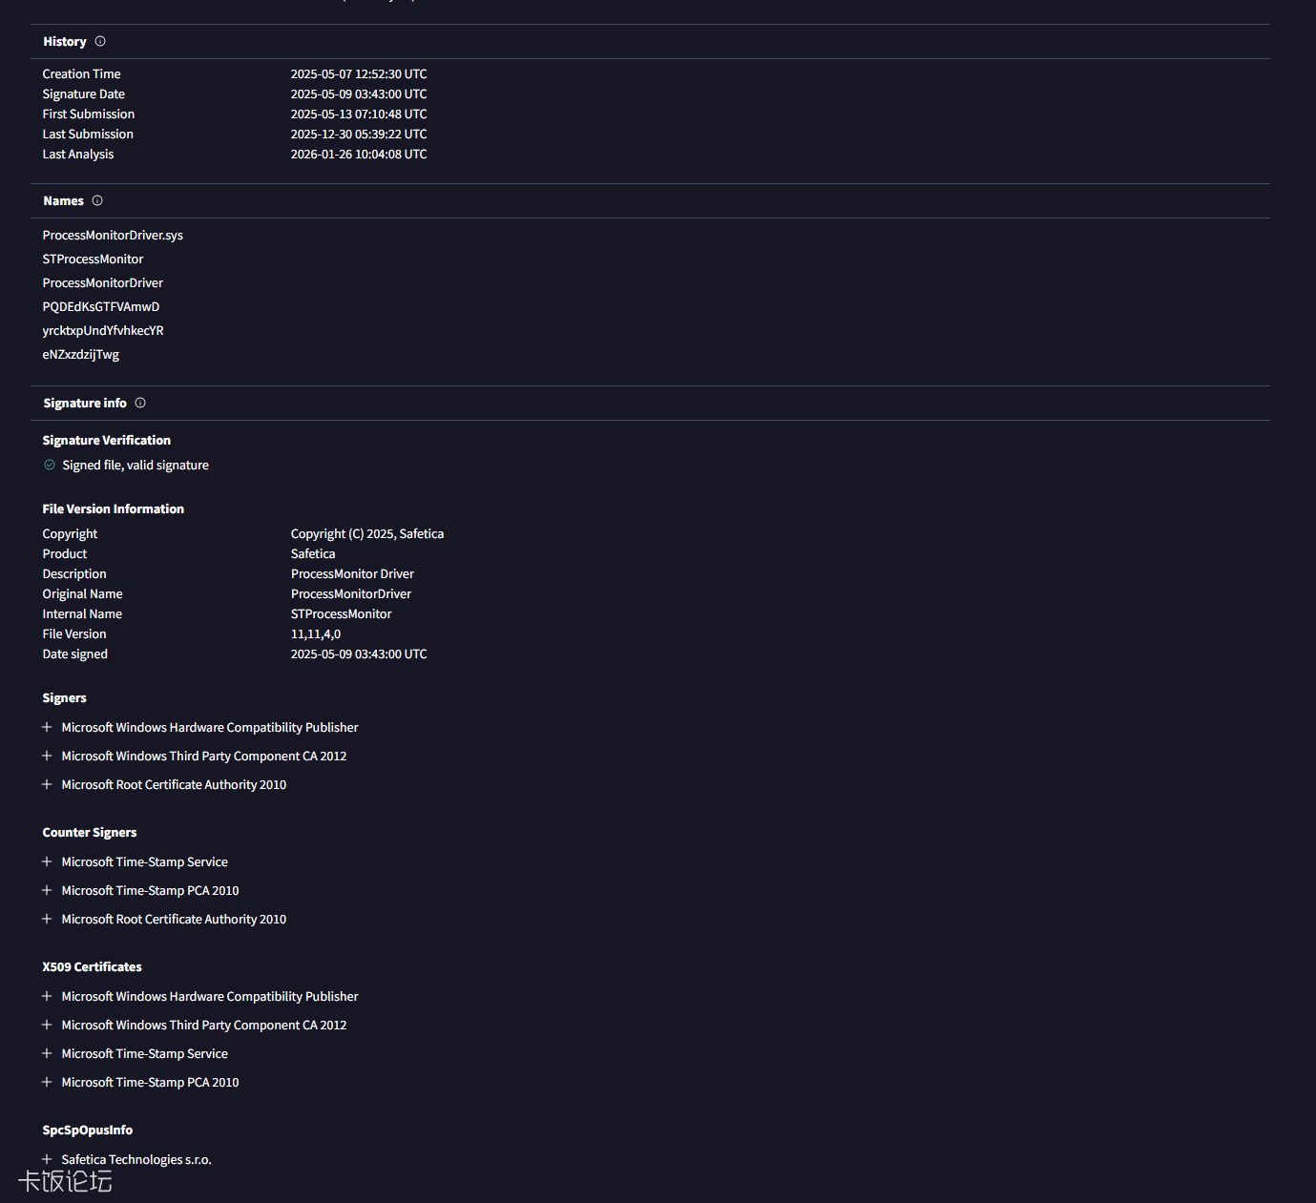
Task: Click the green valid signature checkmark icon
Action: pos(50,466)
